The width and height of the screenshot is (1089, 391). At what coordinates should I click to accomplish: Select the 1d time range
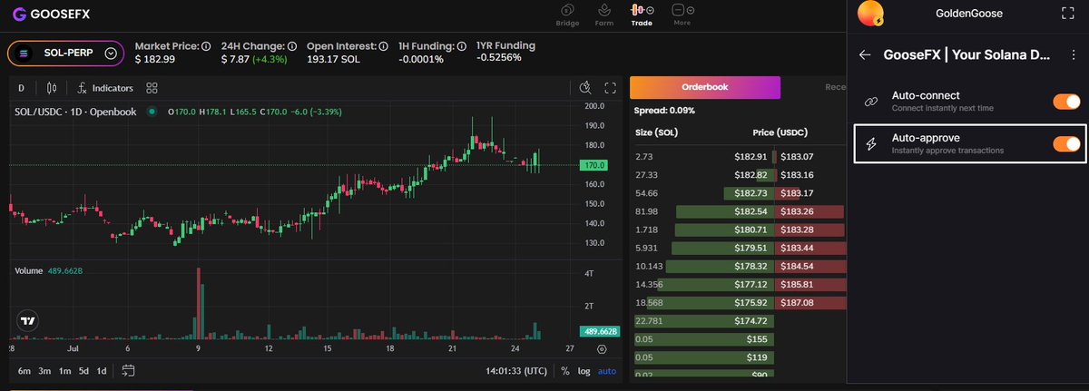[x=102, y=370]
